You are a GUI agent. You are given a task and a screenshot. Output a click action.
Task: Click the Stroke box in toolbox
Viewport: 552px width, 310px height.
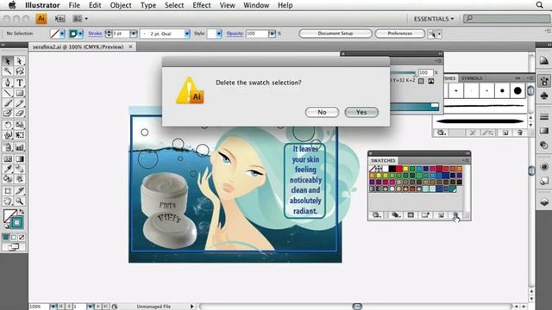16,222
